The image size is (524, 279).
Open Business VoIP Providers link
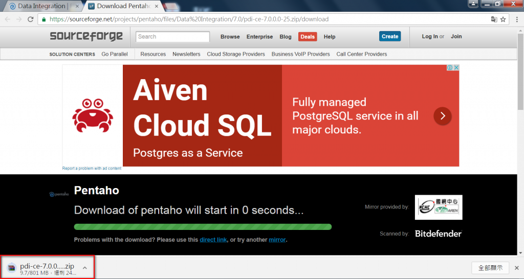pyautogui.click(x=300, y=54)
